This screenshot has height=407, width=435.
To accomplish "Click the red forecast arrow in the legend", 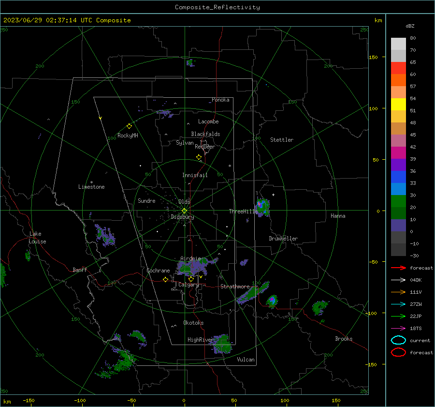I will pyautogui.click(x=398, y=268).
